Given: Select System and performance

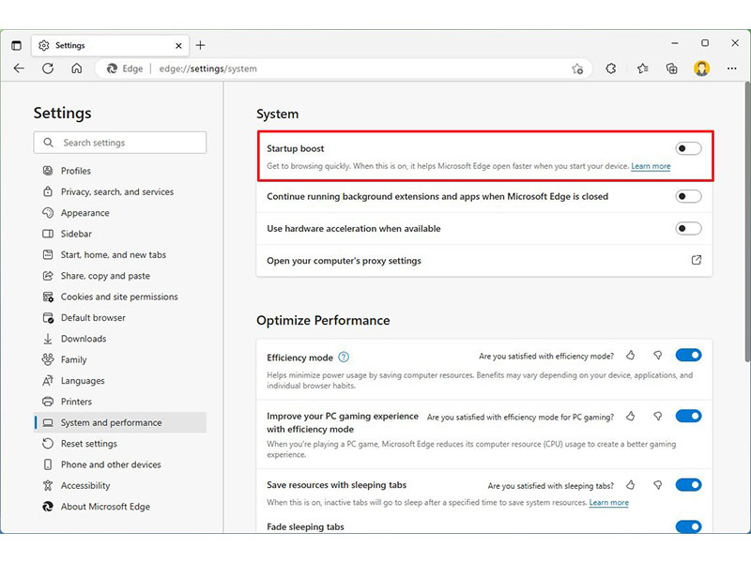Looking at the screenshot, I should tap(120, 423).
